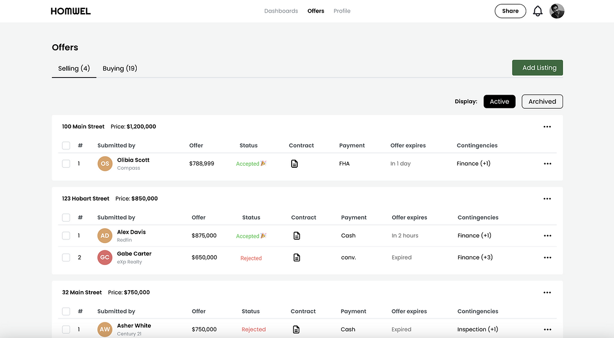
Task: View Gabe Carter's contract document icon
Action: click(297, 257)
